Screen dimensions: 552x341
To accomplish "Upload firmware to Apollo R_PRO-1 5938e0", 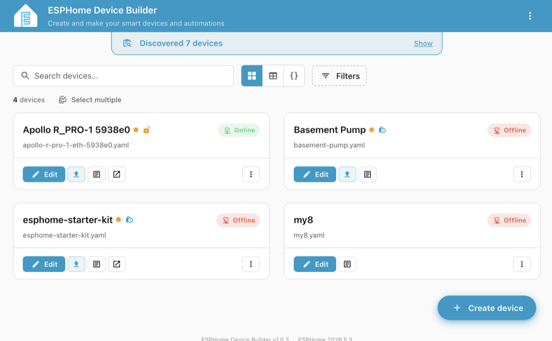I will pyautogui.click(x=76, y=174).
